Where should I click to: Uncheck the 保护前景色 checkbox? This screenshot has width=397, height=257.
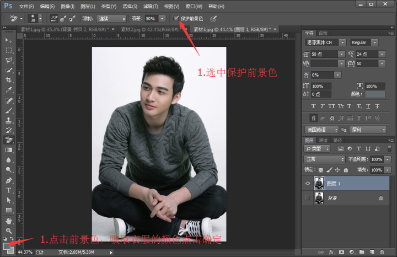coord(176,18)
